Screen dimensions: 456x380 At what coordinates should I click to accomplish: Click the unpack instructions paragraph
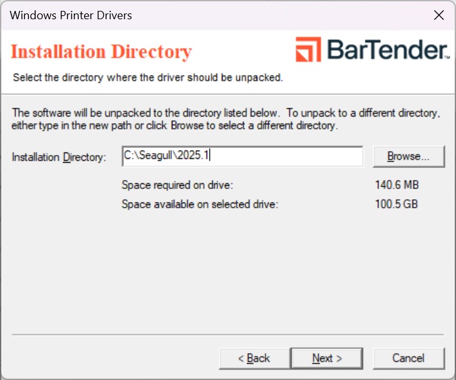coord(226,119)
